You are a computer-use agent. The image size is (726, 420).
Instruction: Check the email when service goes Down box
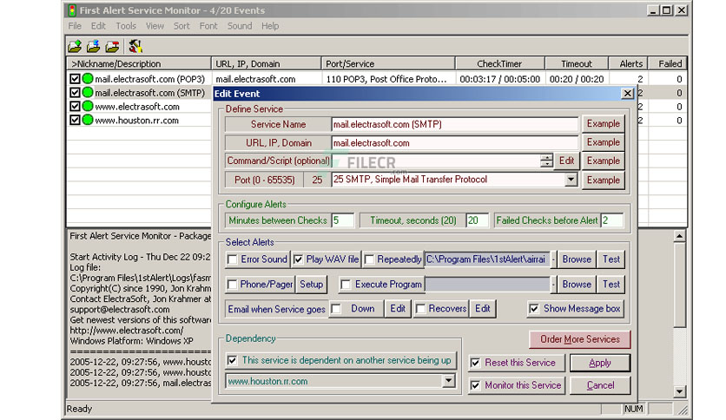pyautogui.click(x=336, y=309)
